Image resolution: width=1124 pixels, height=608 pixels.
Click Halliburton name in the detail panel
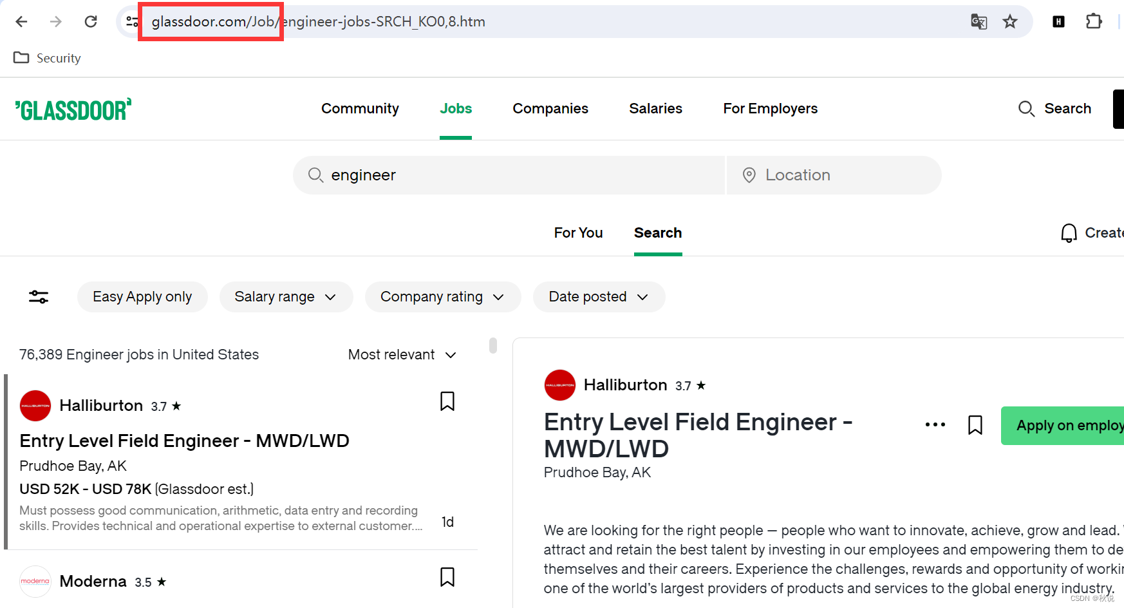point(625,385)
